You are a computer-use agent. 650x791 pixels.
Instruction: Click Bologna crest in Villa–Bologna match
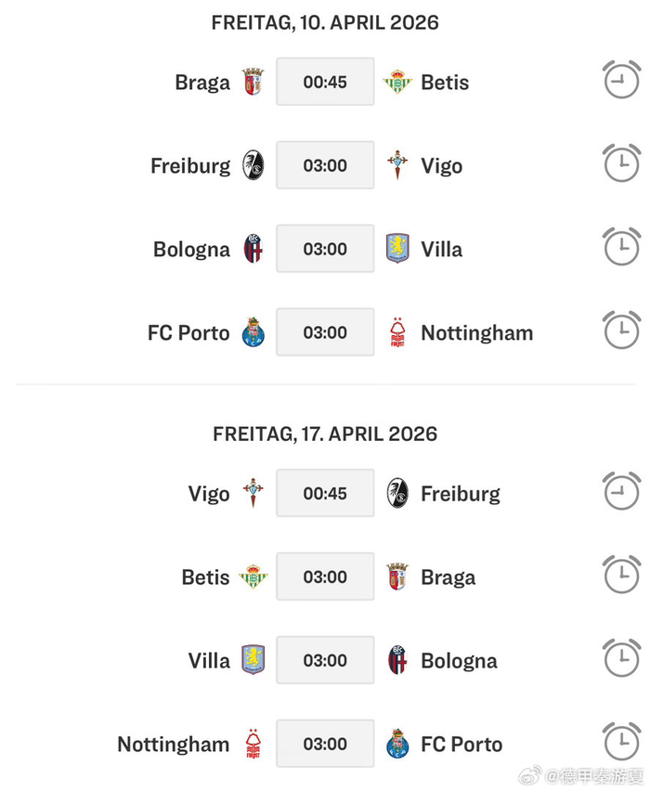pyautogui.click(x=397, y=660)
